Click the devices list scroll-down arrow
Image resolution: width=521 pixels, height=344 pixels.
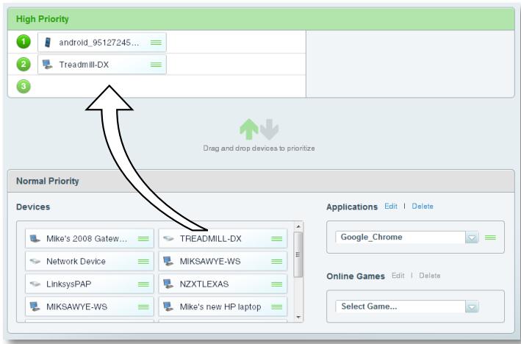(x=298, y=317)
